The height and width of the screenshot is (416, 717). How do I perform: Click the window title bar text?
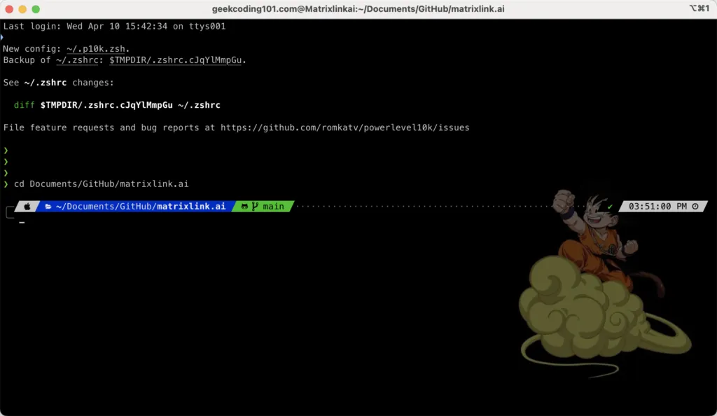click(358, 8)
